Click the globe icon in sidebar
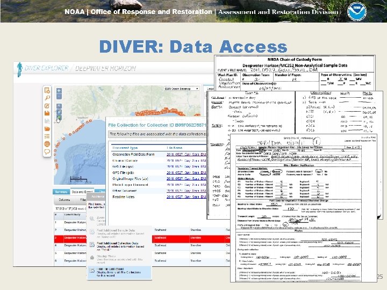387x290 pixels. [x=47, y=144]
